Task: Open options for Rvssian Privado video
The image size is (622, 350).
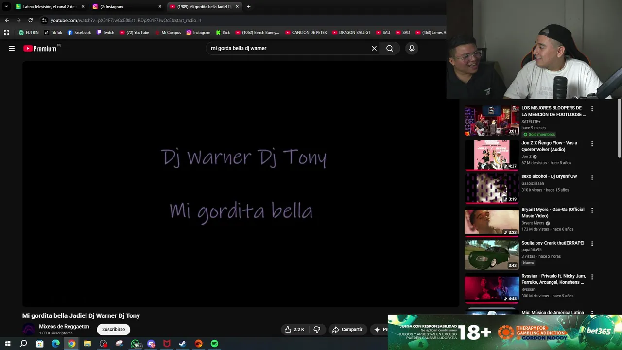Action: click(x=592, y=277)
